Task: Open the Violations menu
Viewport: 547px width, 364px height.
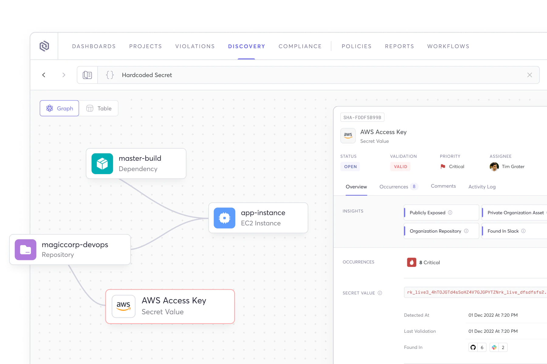Action: [195, 46]
